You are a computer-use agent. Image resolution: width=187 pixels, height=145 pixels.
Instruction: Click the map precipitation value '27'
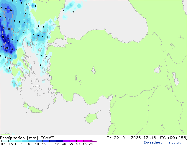point(3,37)
